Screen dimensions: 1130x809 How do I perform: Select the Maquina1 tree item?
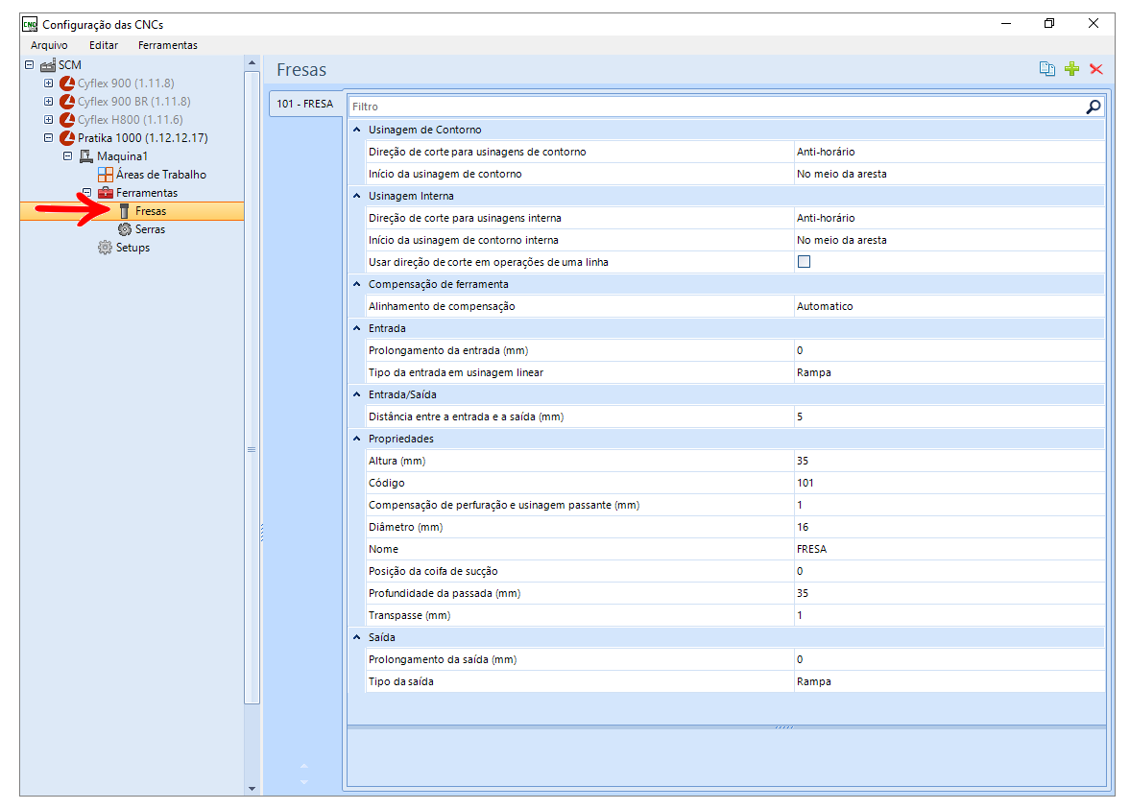click(122, 156)
